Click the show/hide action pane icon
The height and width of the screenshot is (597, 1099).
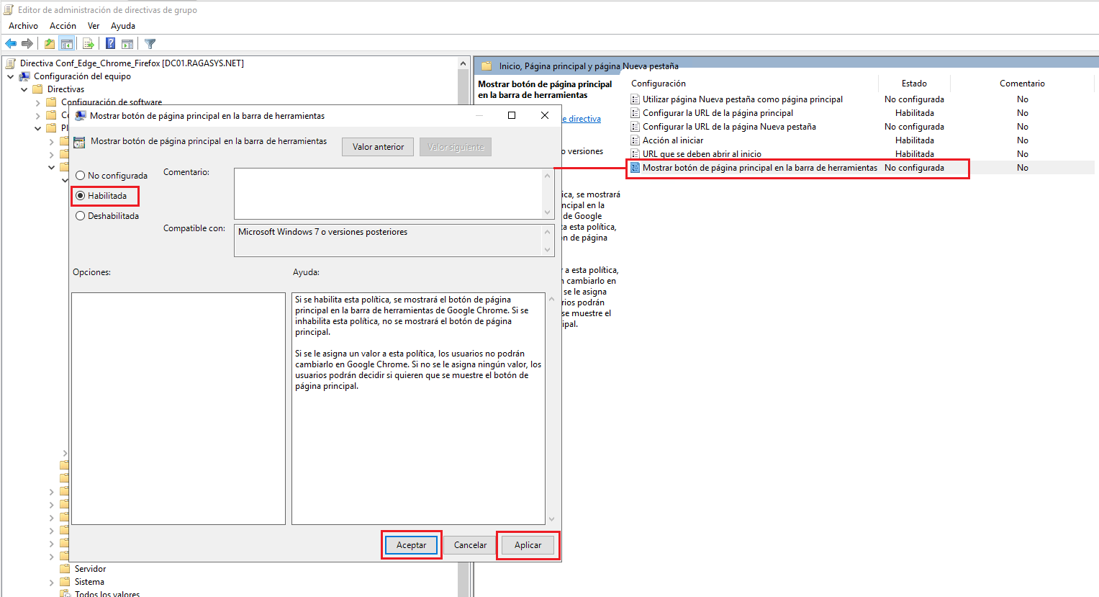(127, 43)
